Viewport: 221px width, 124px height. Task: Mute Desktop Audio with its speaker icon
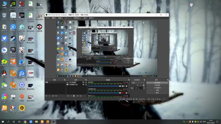coord(123,86)
